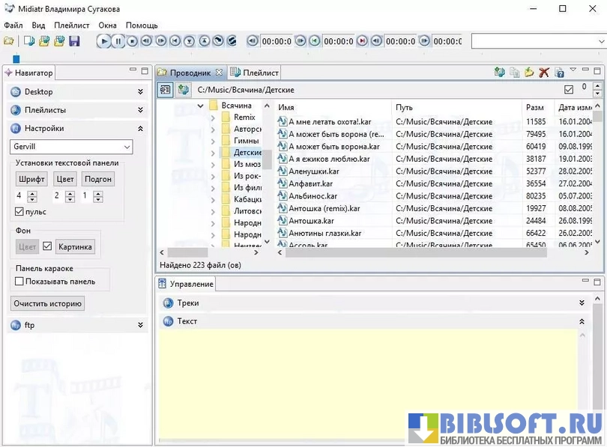Click the red X delete icon in Проводник

pyautogui.click(x=544, y=73)
